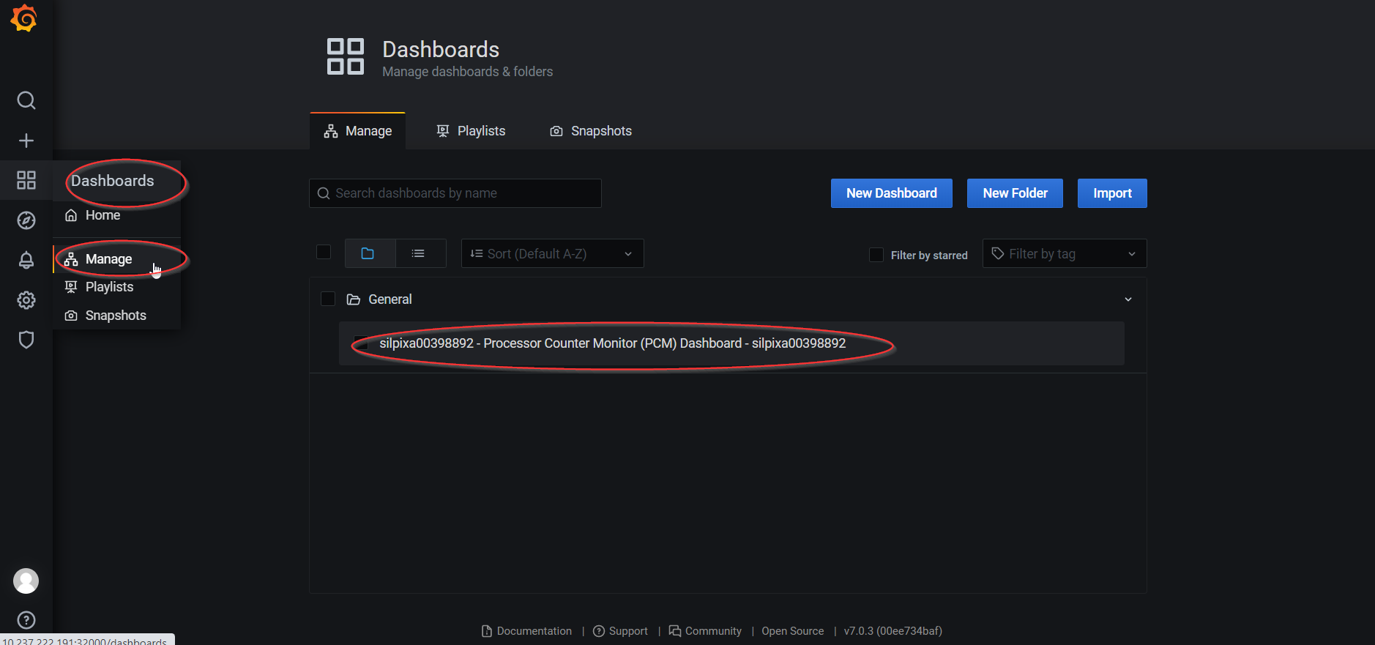Open the Explore compass icon
This screenshot has height=645, width=1375.
[x=26, y=220]
